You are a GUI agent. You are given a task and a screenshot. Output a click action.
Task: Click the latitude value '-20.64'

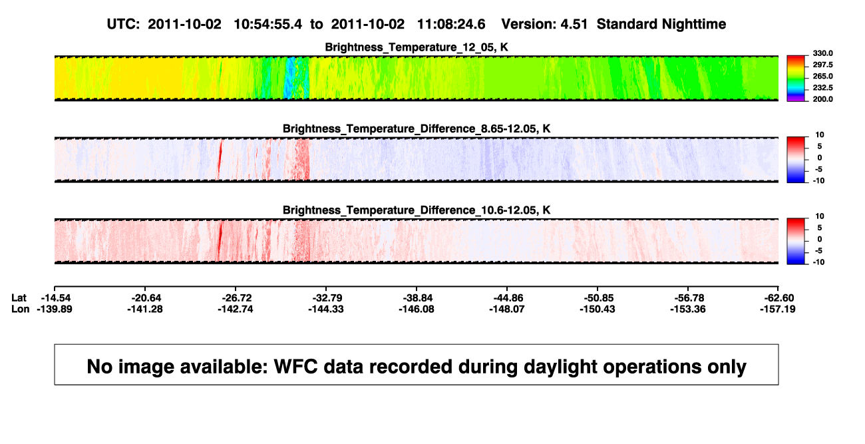click(x=147, y=298)
